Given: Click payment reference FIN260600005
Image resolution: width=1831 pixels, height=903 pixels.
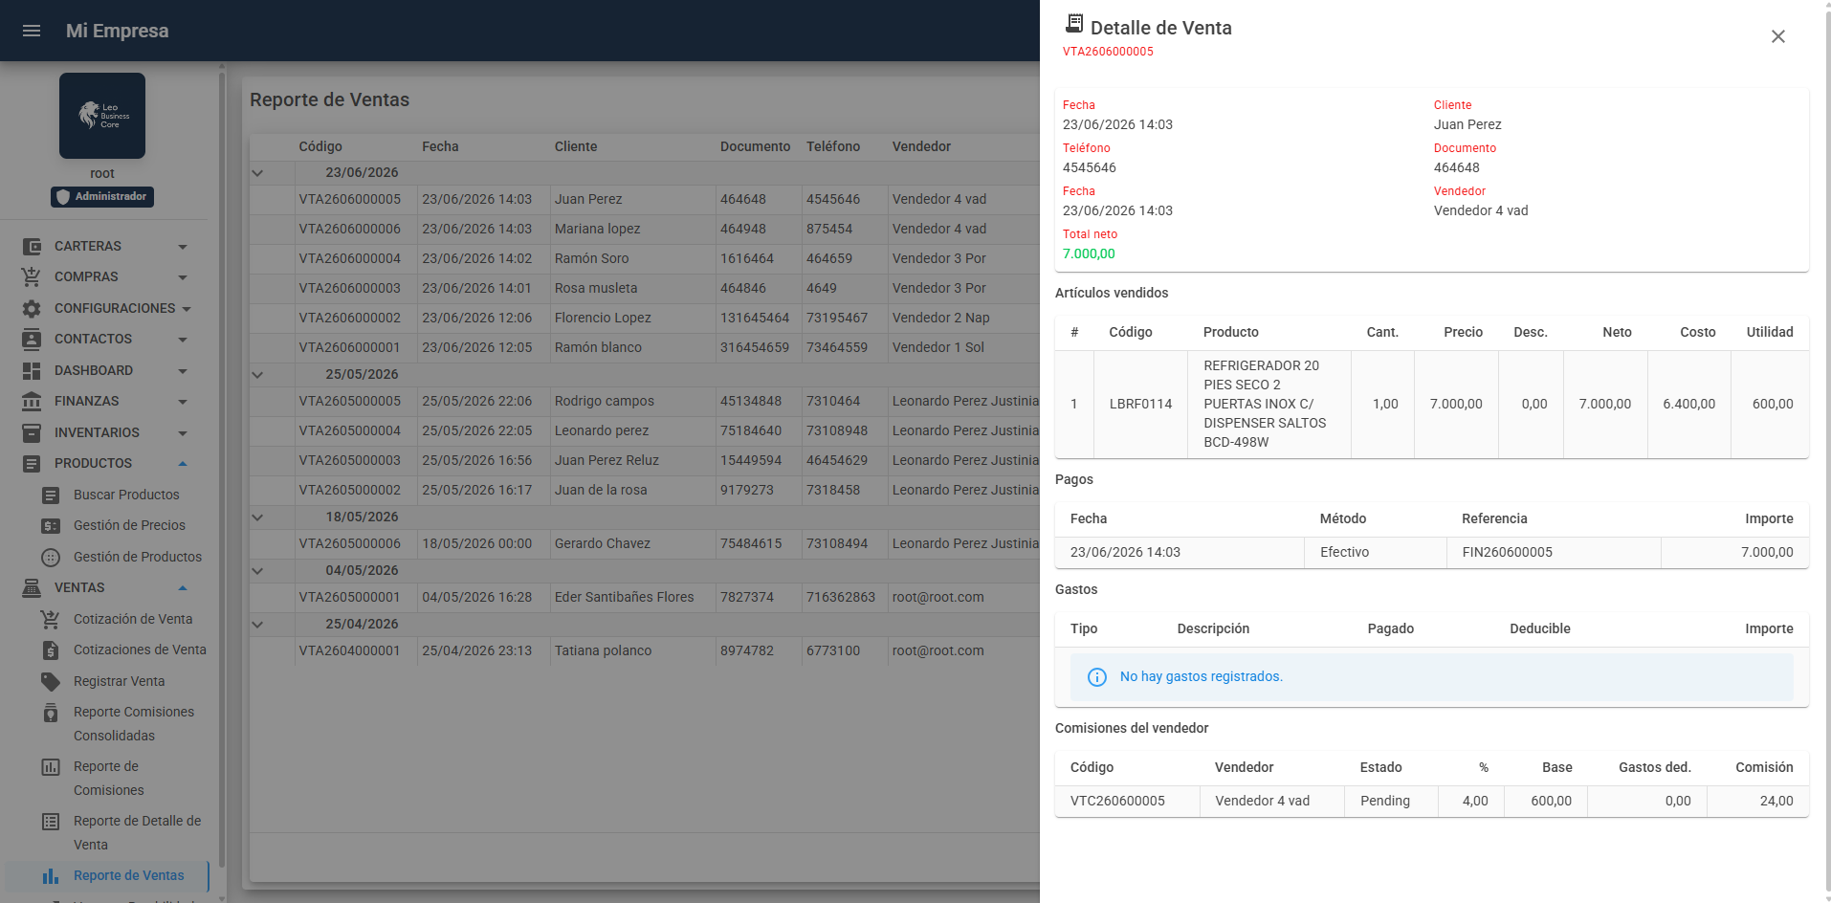Looking at the screenshot, I should click(x=1507, y=553).
